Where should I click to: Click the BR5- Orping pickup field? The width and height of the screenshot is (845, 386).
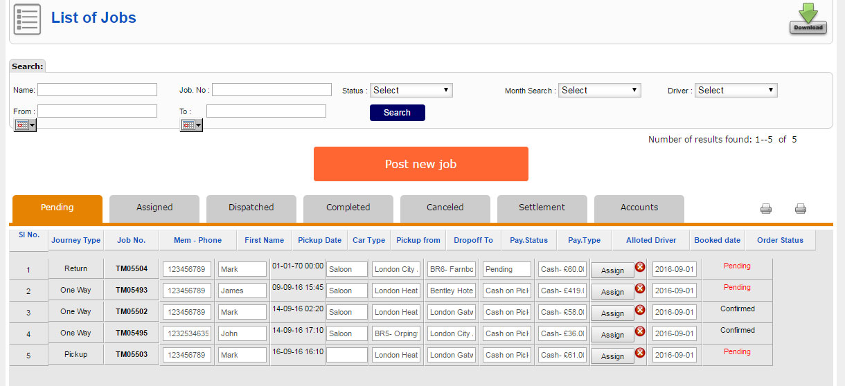(x=396, y=333)
